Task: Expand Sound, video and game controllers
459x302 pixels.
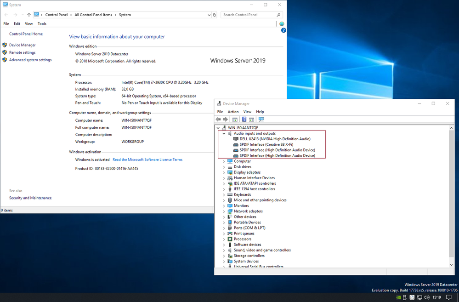Action: coord(224,250)
